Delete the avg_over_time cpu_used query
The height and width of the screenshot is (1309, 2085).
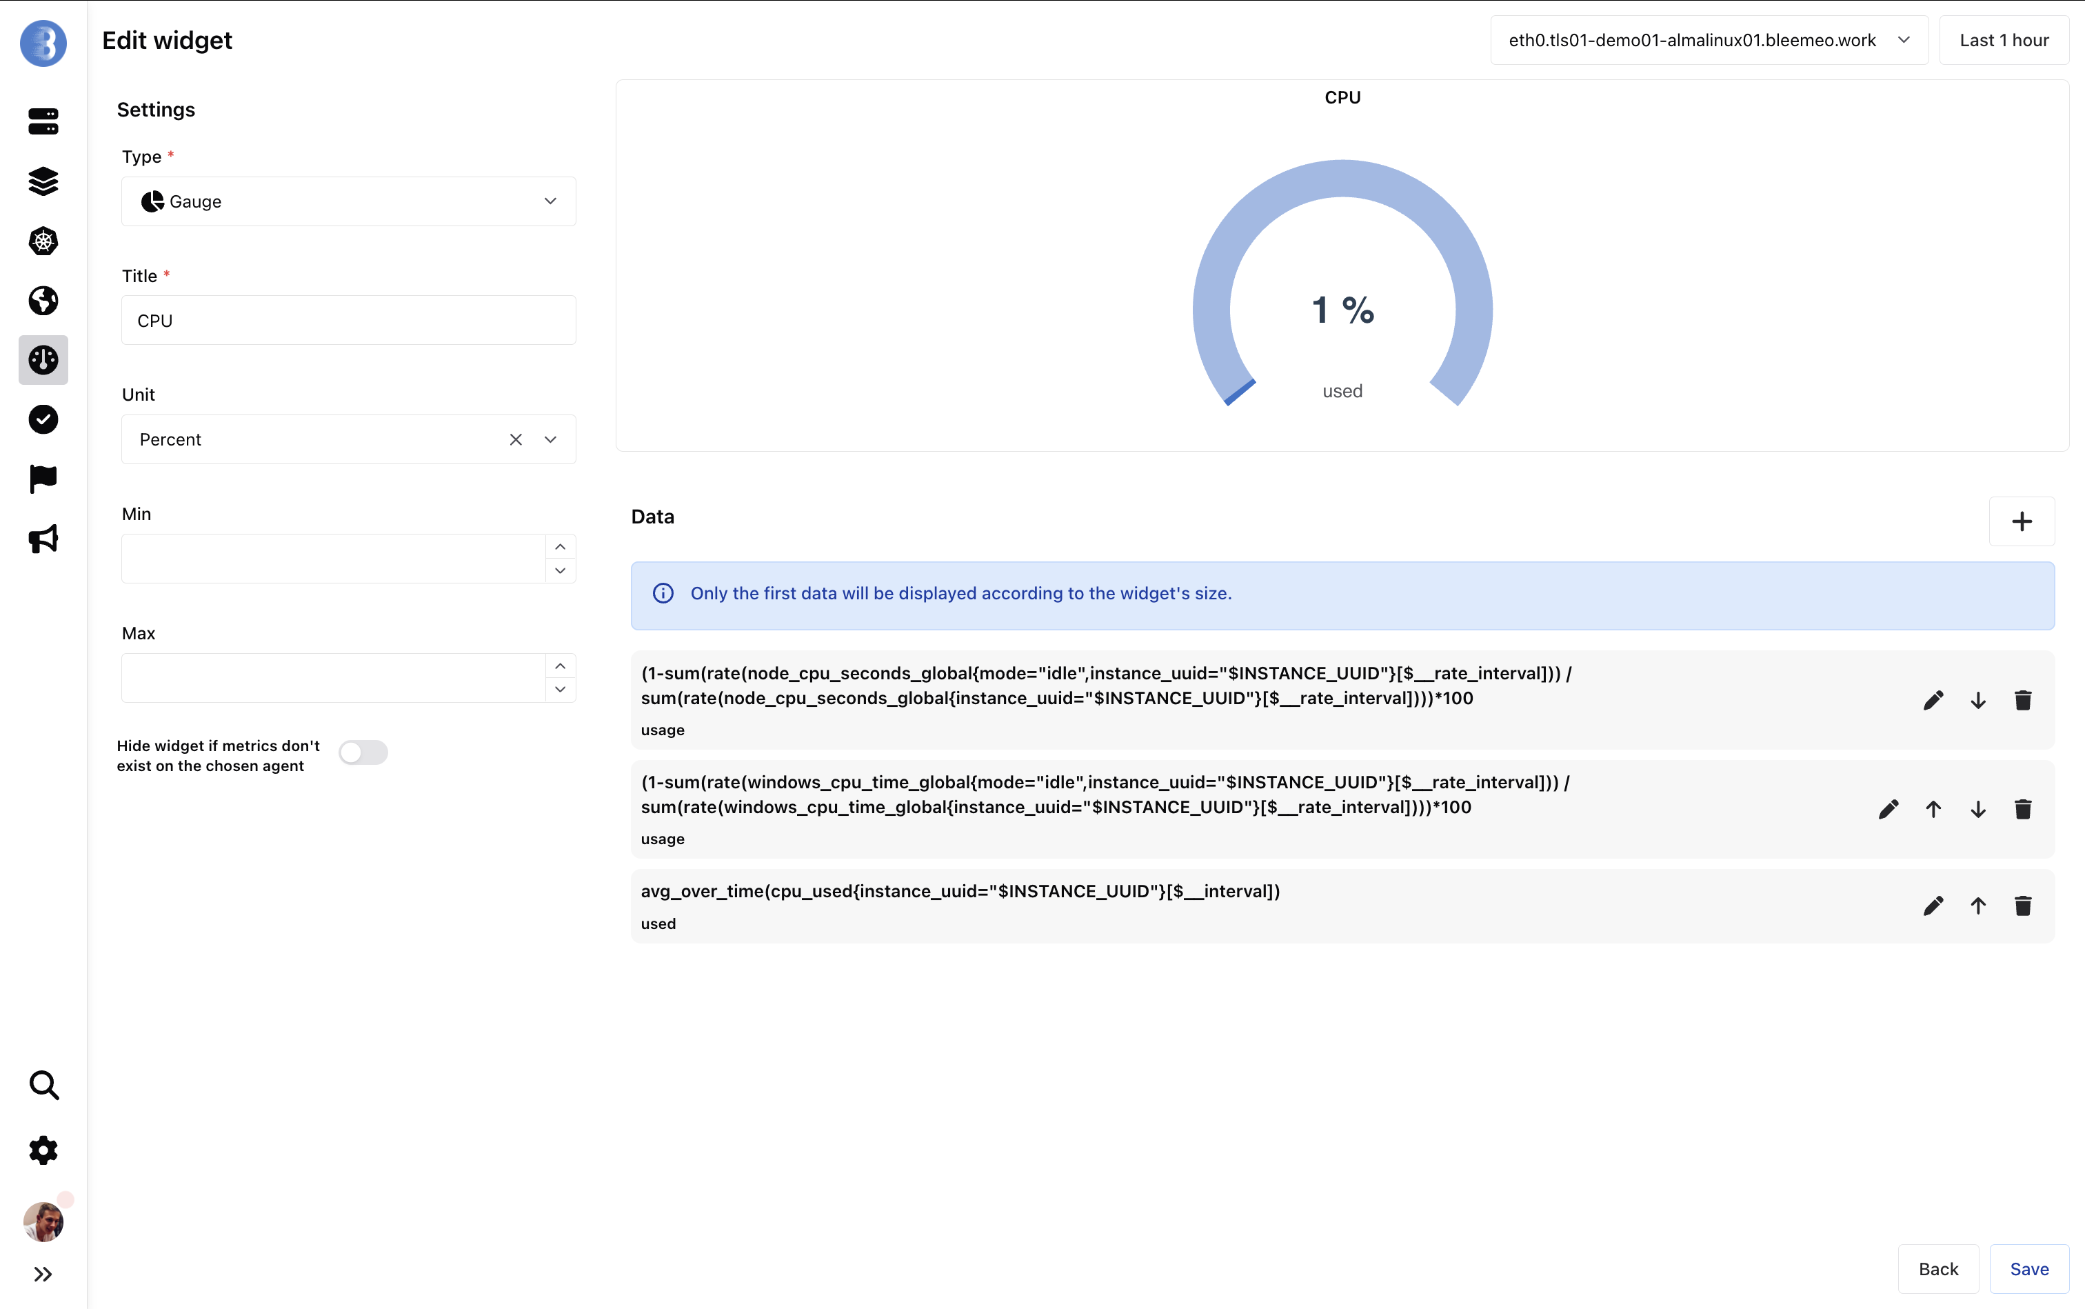coord(2023,906)
